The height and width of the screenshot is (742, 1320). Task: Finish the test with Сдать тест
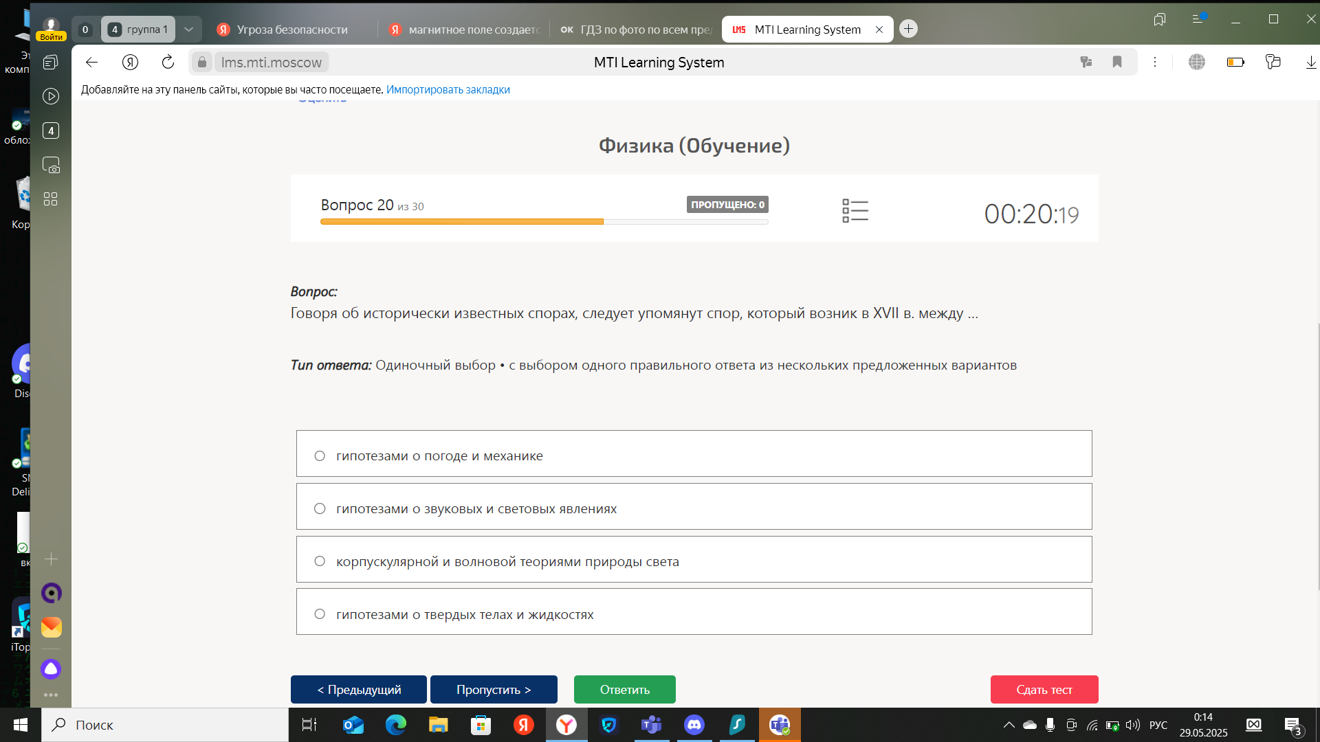pyautogui.click(x=1044, y=689)
